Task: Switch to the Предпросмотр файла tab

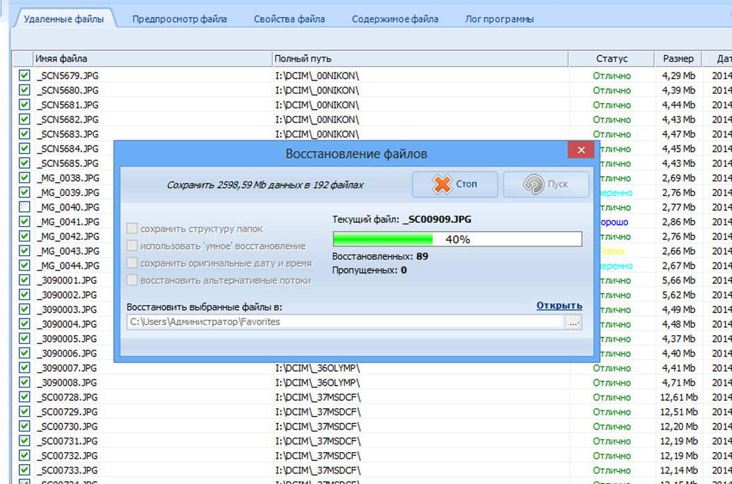Action: [179, 19]
